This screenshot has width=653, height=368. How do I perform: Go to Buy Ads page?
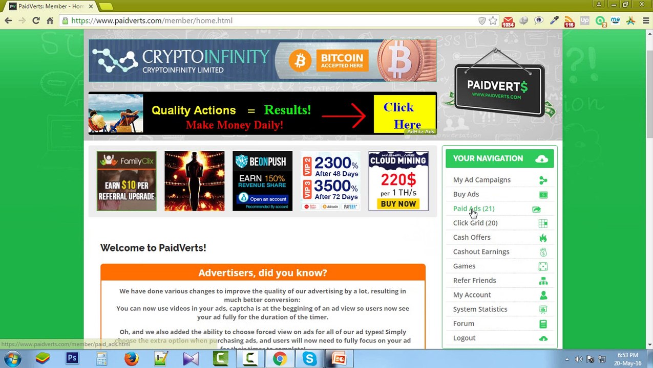point(466,194)
